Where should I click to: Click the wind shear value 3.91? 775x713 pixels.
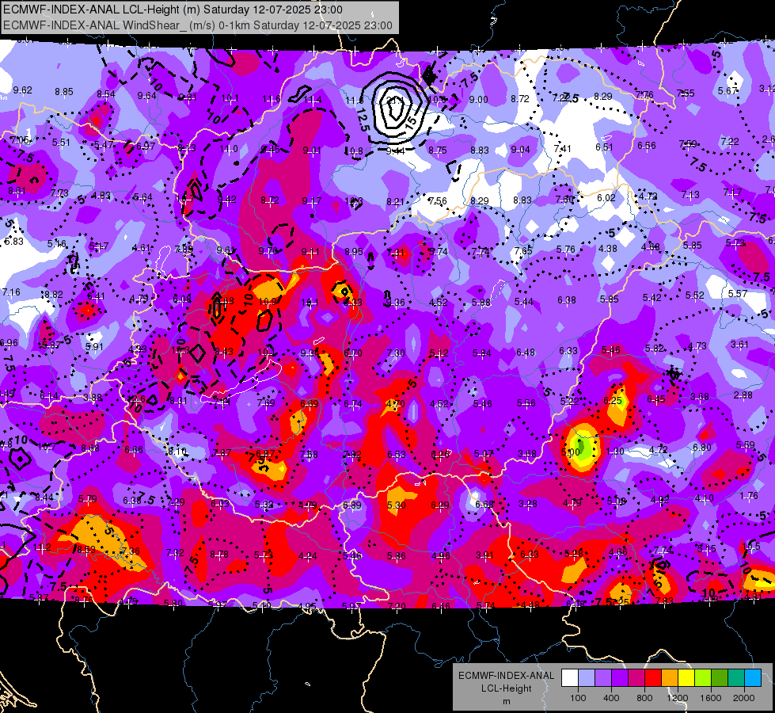click(x=484, y=555)
